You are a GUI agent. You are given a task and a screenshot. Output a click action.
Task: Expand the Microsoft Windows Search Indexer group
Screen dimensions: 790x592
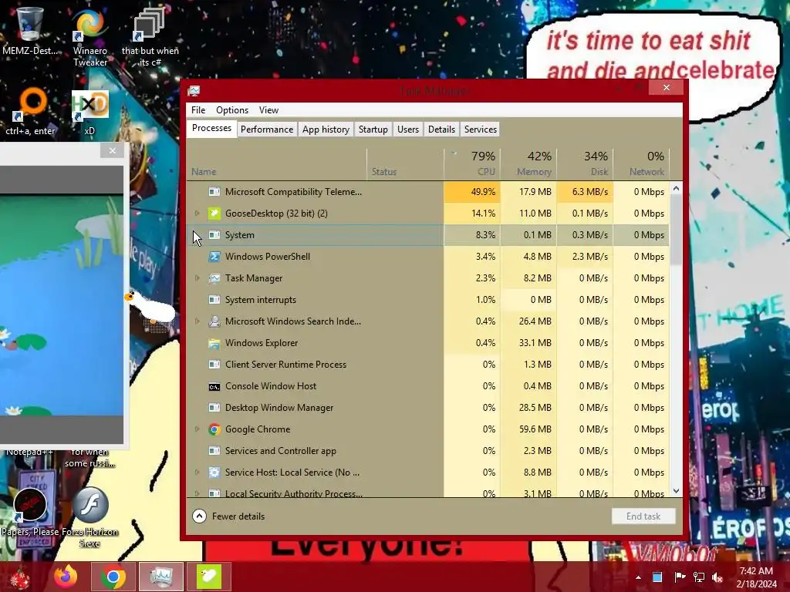(197, 321)
